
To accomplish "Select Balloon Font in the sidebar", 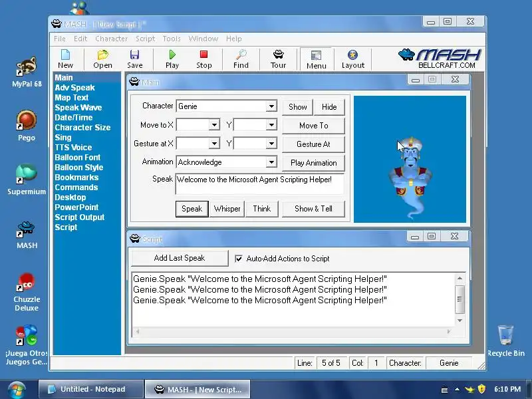I will pos(77,158).
